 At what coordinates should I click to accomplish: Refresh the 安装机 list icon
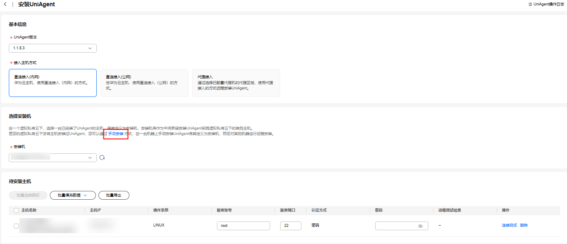point(102,158)
